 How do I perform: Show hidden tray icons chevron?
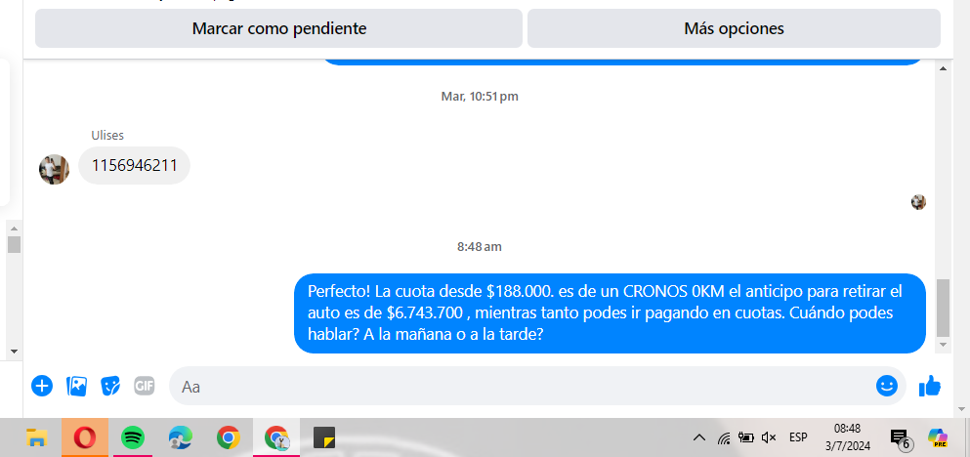pyautogui.click(x=699, y=437)
